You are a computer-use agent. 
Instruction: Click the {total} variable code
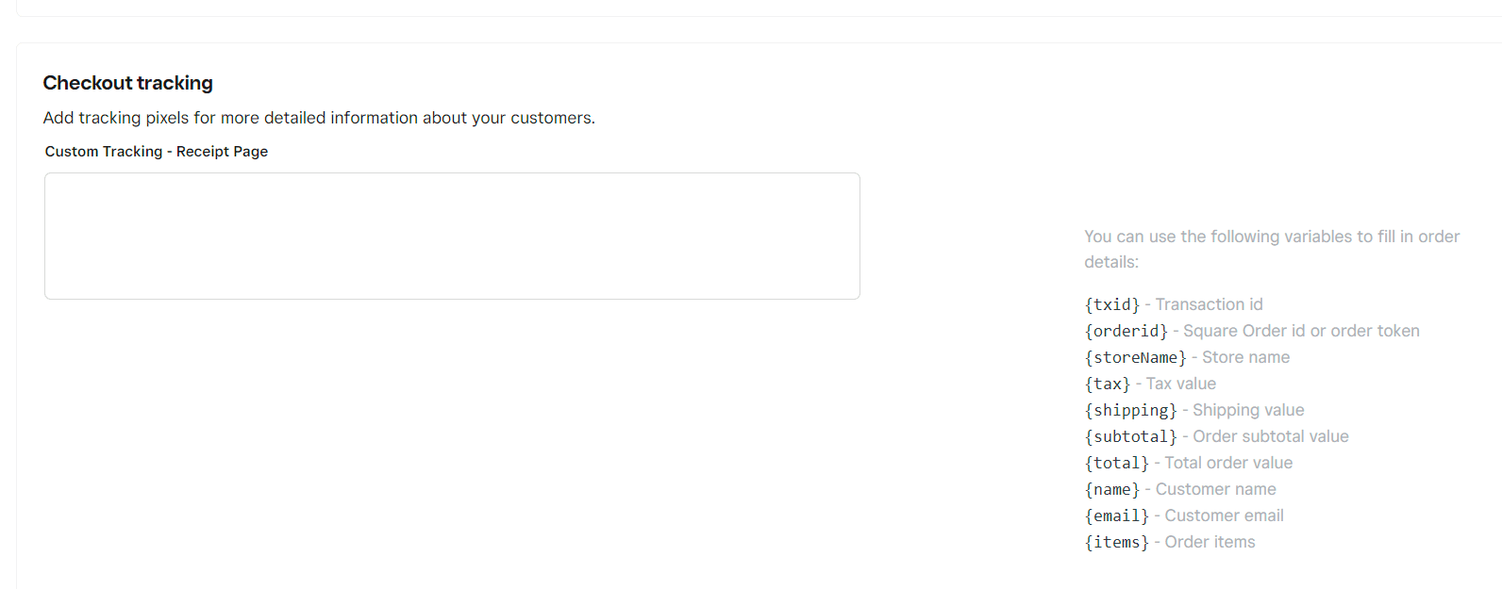click(x=1116, y=463)
